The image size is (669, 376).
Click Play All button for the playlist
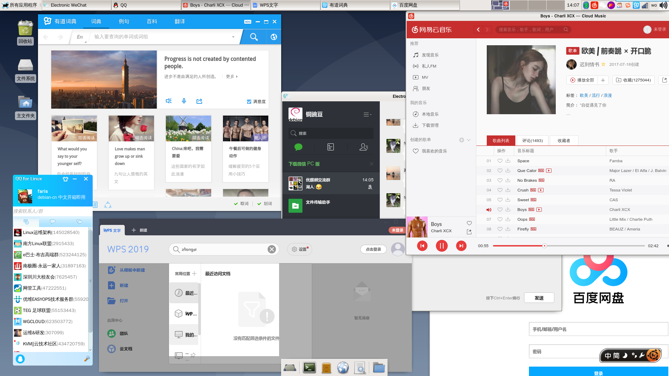click(582, 80)
